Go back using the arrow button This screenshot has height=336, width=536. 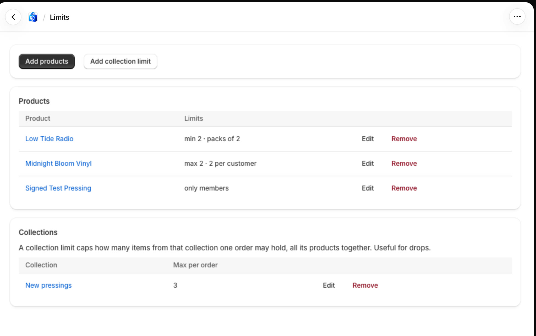(x=13, y=17)
